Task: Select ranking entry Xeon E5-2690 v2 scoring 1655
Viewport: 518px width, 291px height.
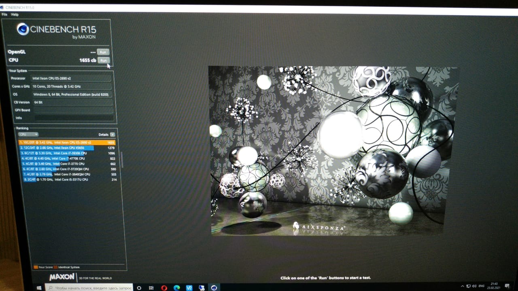Action: point(67,142)
